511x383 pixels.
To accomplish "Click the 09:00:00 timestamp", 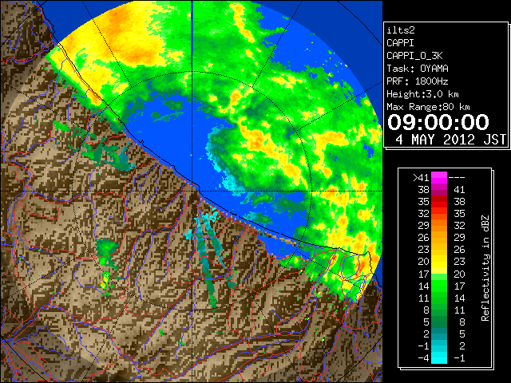I will 438,122.
